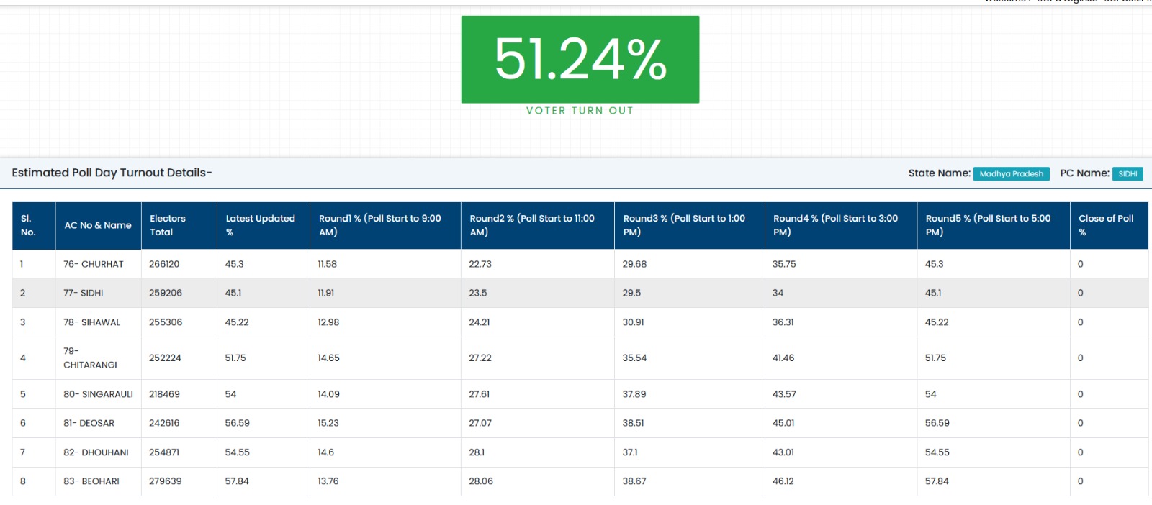This screenshot has width=1152, height=505.
Task: Select the 83- BEOHARI constituency cell
Action: click(98, 481)
